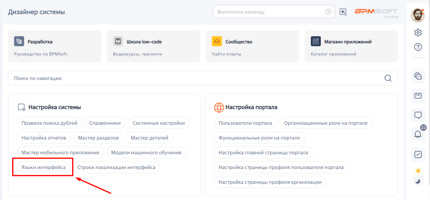Open Настройка страницы профиля организации
Viewport: 430px width, 200px height.
tap(270, 182)
